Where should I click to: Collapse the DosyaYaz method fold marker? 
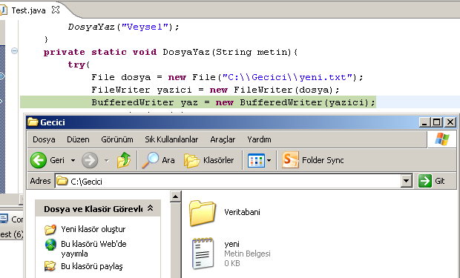[x=14, y=51]
